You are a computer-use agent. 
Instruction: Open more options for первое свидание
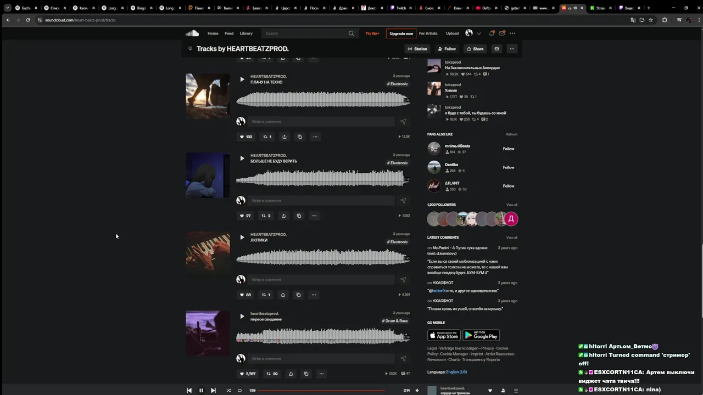pyautogui.click(x=321, y=374)
